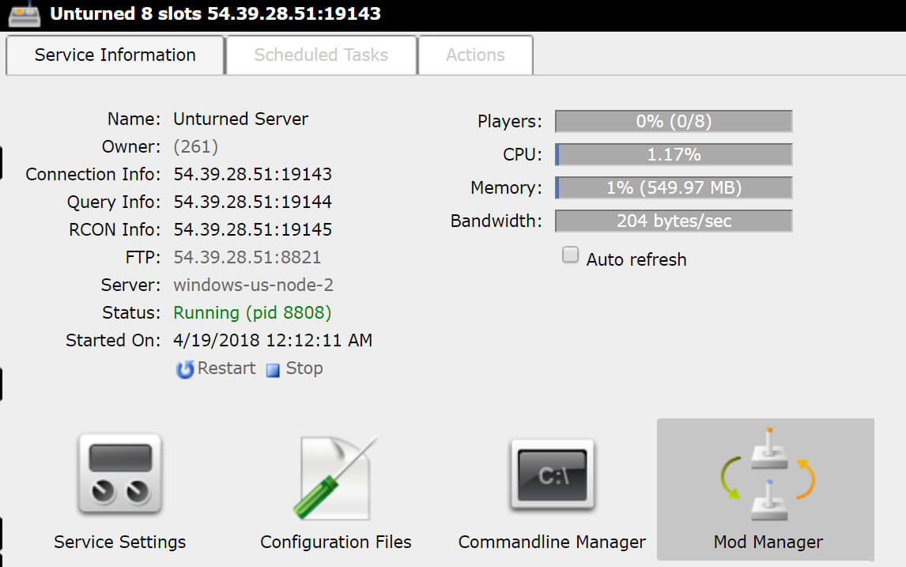Screen dimensions: 906x567
Task: Click the Connection Info value 54.39.28.51:19143
Action: pos(252,175)
